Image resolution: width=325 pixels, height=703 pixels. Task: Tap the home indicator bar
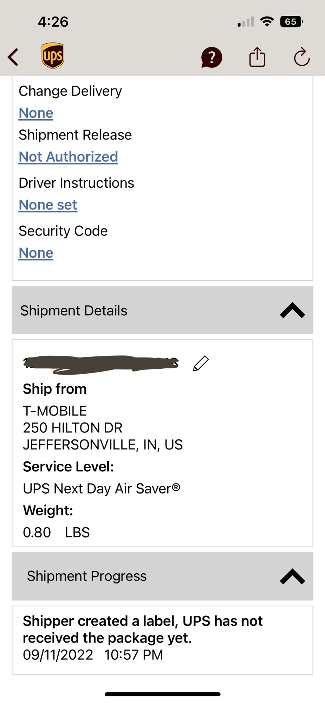[x=162, y=694]
